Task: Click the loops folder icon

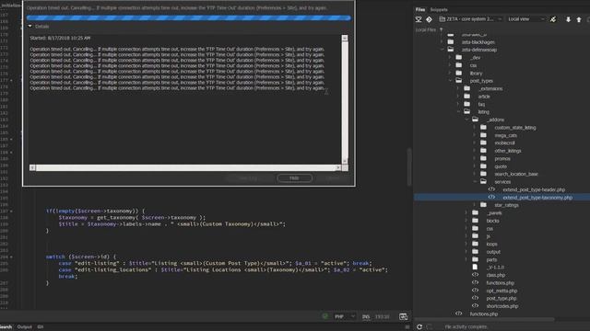Action: point(476,244)
